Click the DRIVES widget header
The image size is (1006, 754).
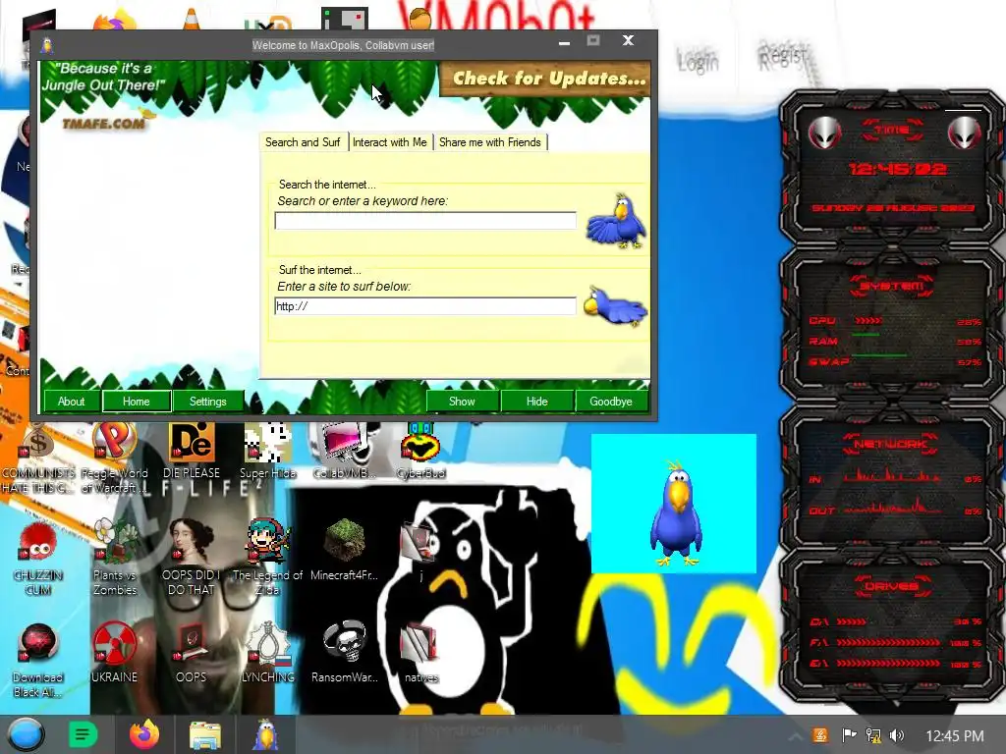click(x=891, y=586)
